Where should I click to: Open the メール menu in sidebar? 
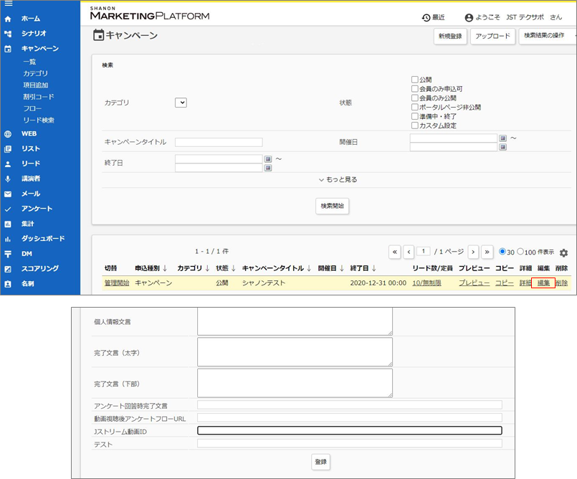coord(31,194)
